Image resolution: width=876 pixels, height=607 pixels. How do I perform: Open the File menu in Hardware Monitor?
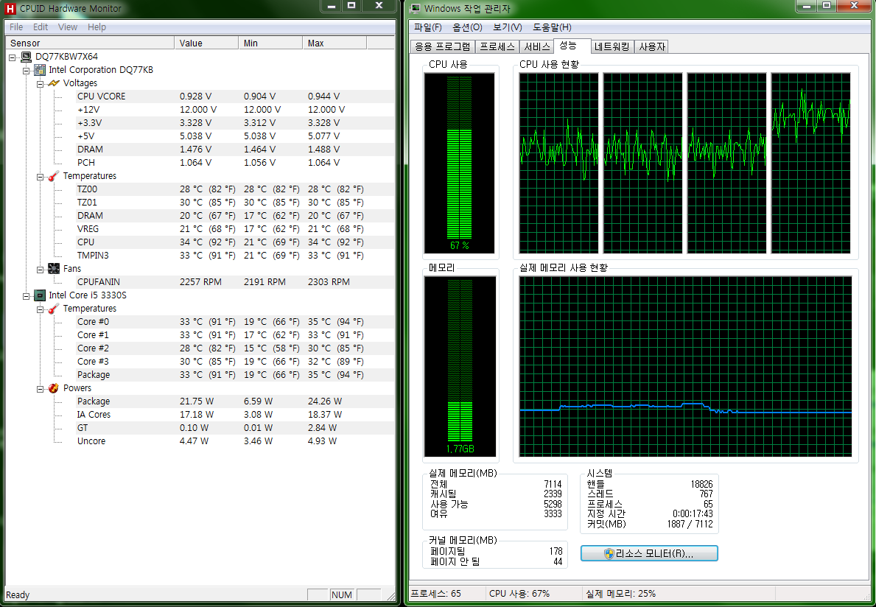16,27
